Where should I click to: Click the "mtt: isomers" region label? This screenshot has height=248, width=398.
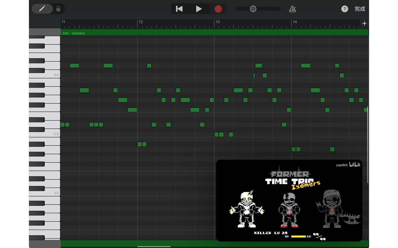(74, 33)
